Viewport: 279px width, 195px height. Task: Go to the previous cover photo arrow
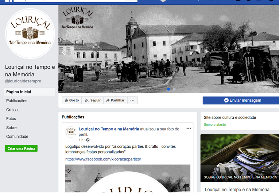[x=63, y=52]
